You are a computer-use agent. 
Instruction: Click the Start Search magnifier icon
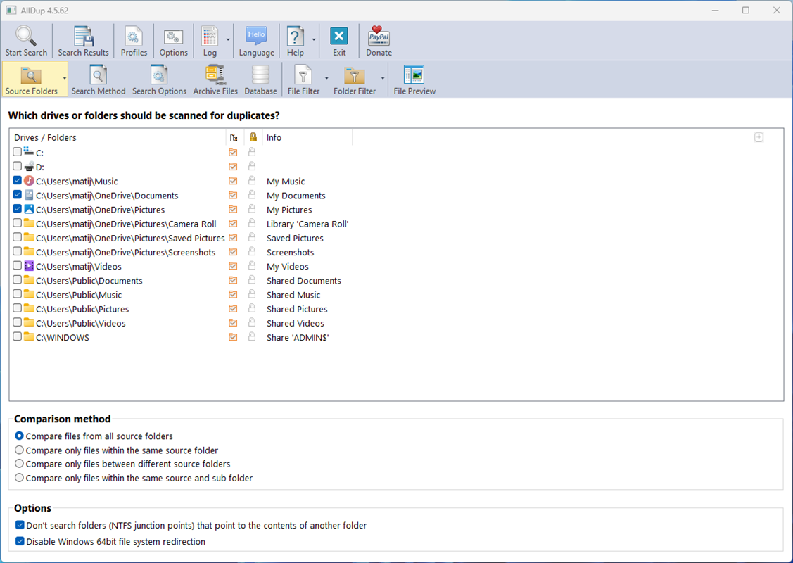(x=26, y=37)
